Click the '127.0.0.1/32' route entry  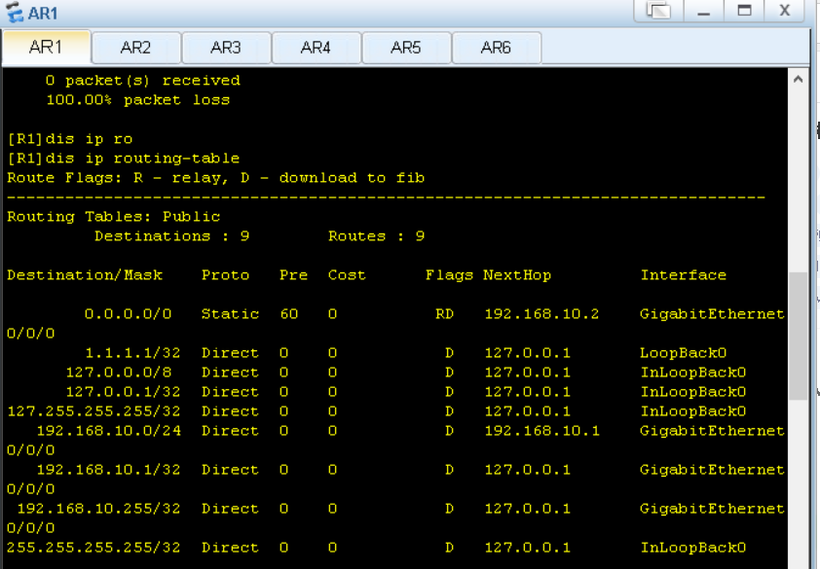click(124, 392)
